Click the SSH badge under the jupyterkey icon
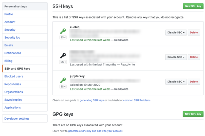 tap(63, 87)
